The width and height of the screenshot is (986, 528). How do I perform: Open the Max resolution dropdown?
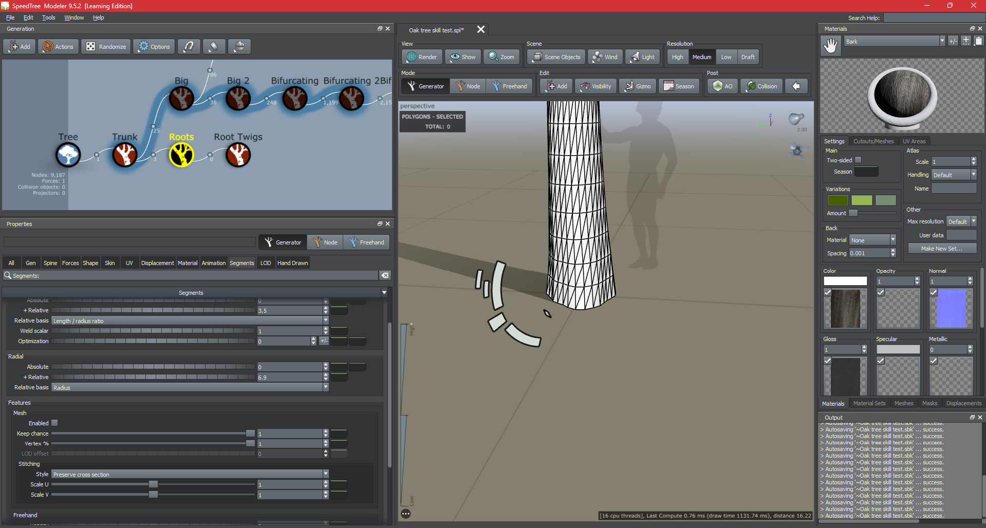pos(961,222)
